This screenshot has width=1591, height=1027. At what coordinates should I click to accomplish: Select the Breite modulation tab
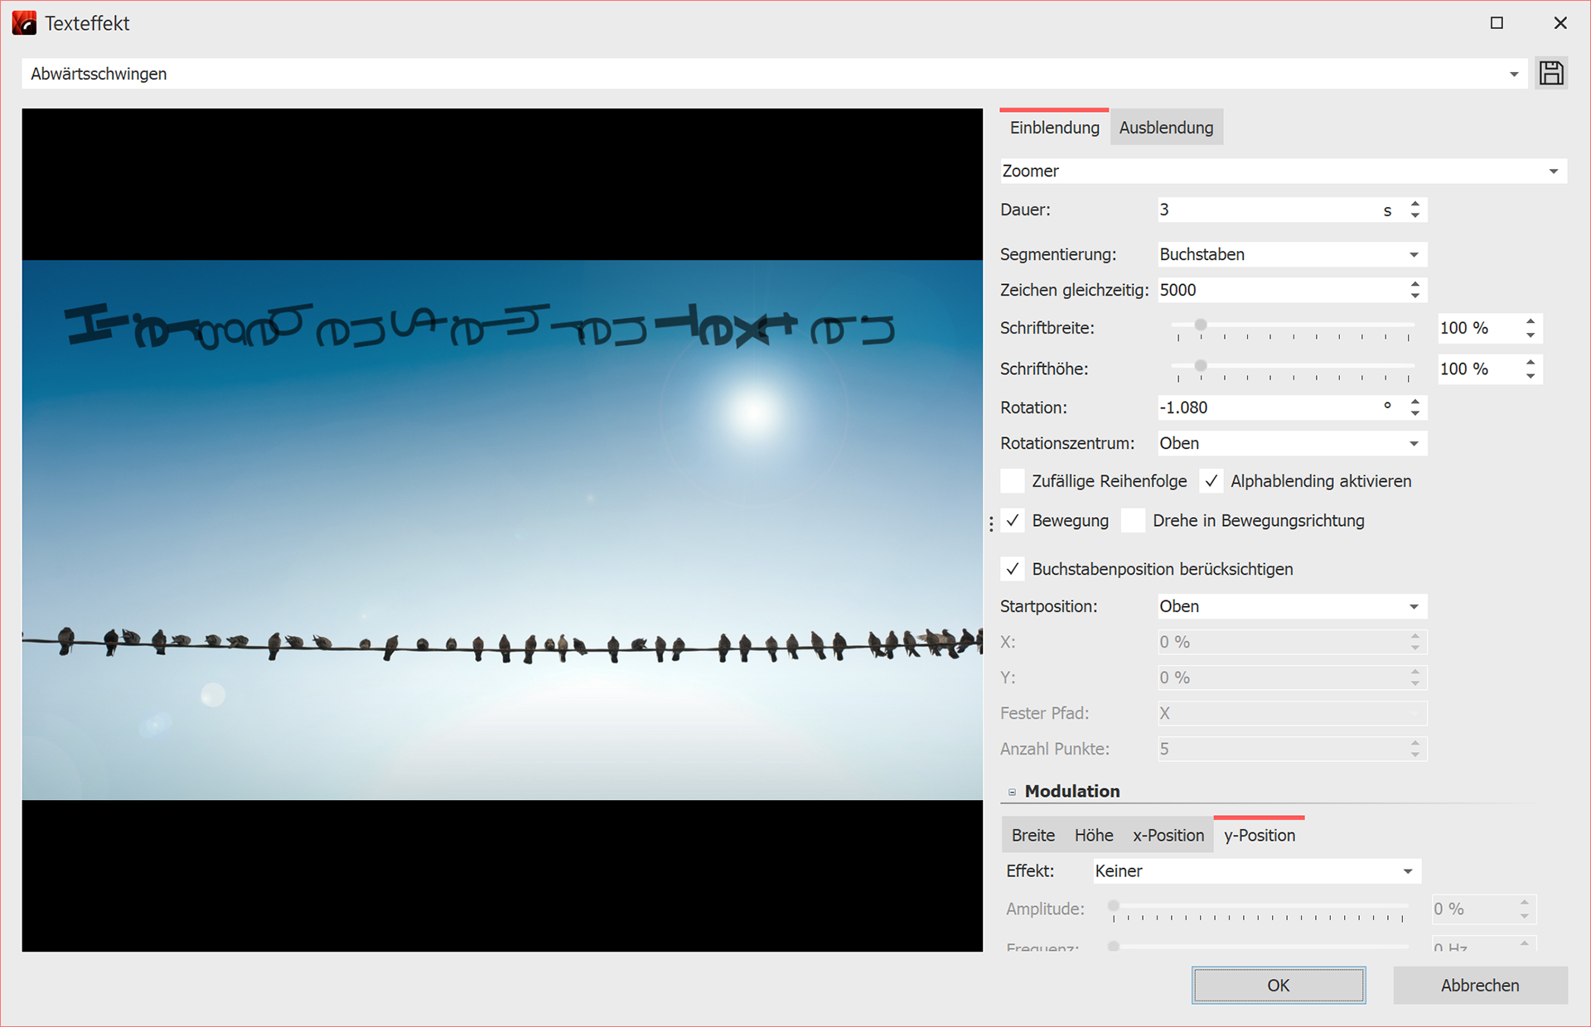pos(1032,835)
